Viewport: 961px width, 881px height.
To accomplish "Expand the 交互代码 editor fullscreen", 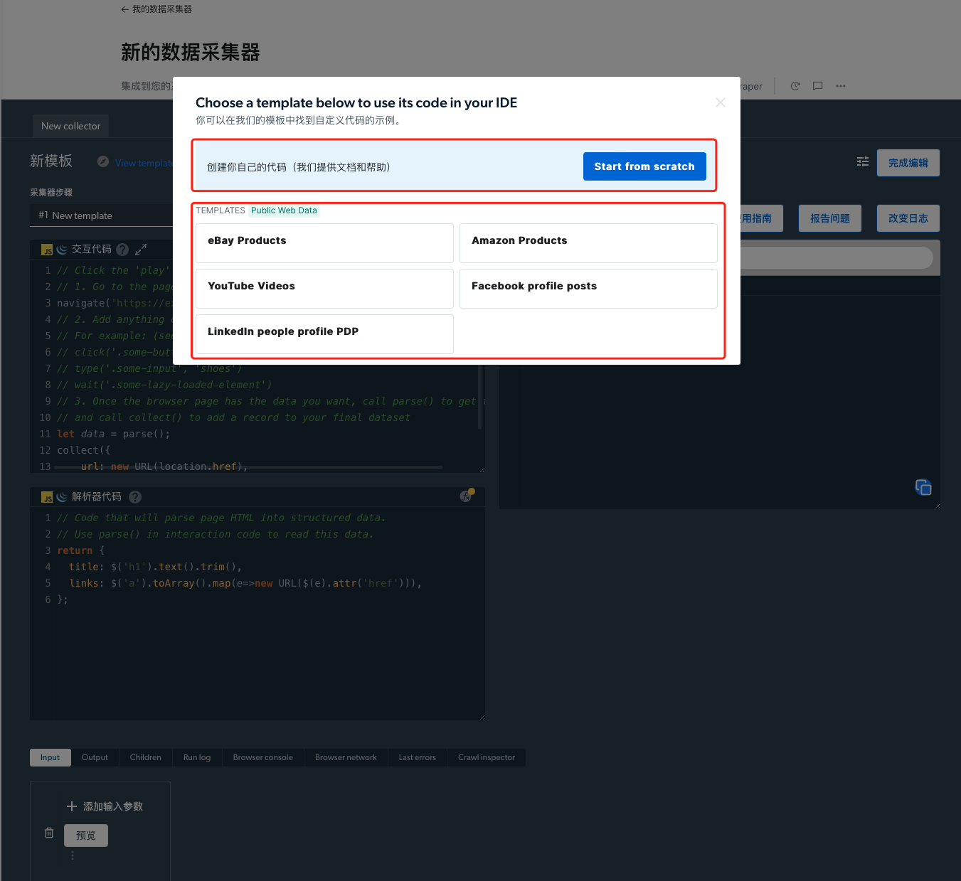I will pyautogui.click(x=141, y=249).
